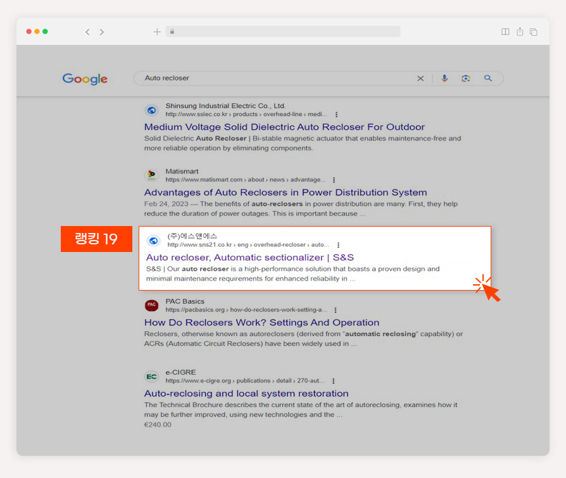Click the Google logo

pos(85,79)
